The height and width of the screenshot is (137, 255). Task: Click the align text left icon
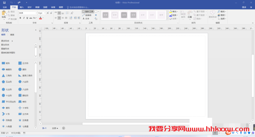pyautogui.click(x=56, y=18)
